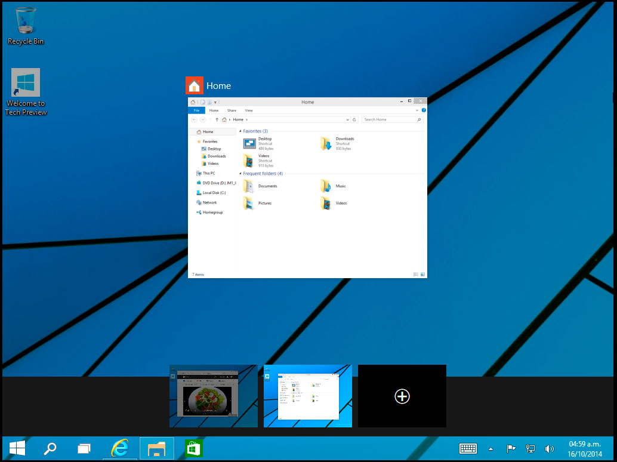Switch to the desktop with the food video
Viewport: 617px width, 462px height.
tap(214, 396)
